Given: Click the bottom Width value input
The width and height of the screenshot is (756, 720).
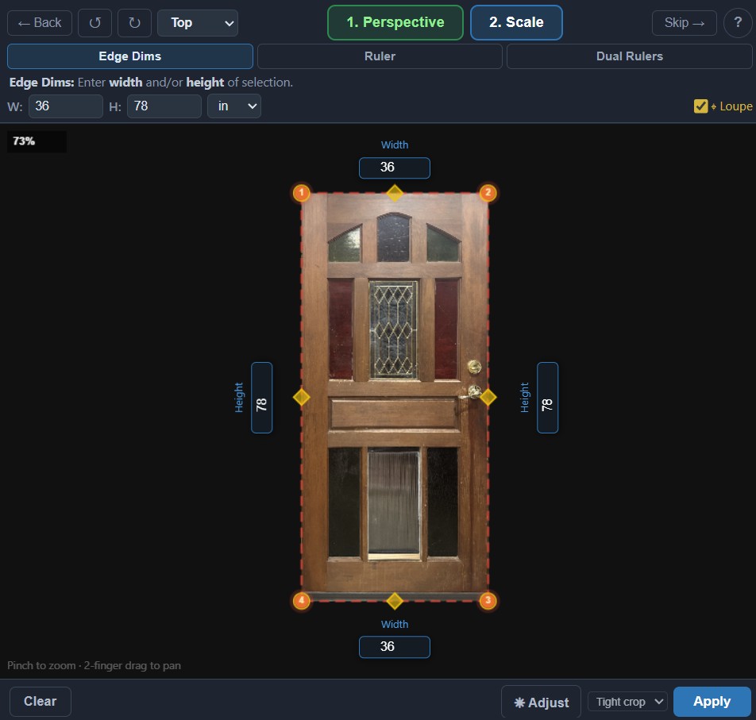Looking at the screenshot, I should point(395,647).
